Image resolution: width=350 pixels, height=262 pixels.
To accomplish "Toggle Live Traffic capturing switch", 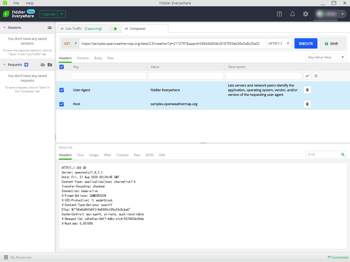I will tap(113, 29).
